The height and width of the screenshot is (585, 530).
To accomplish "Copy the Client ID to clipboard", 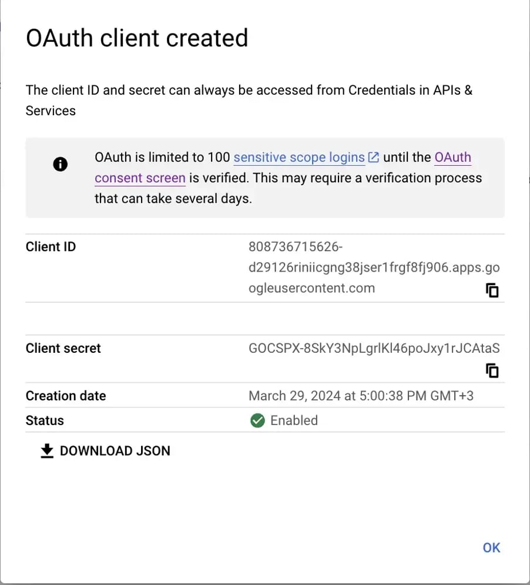I will [492, 290].
